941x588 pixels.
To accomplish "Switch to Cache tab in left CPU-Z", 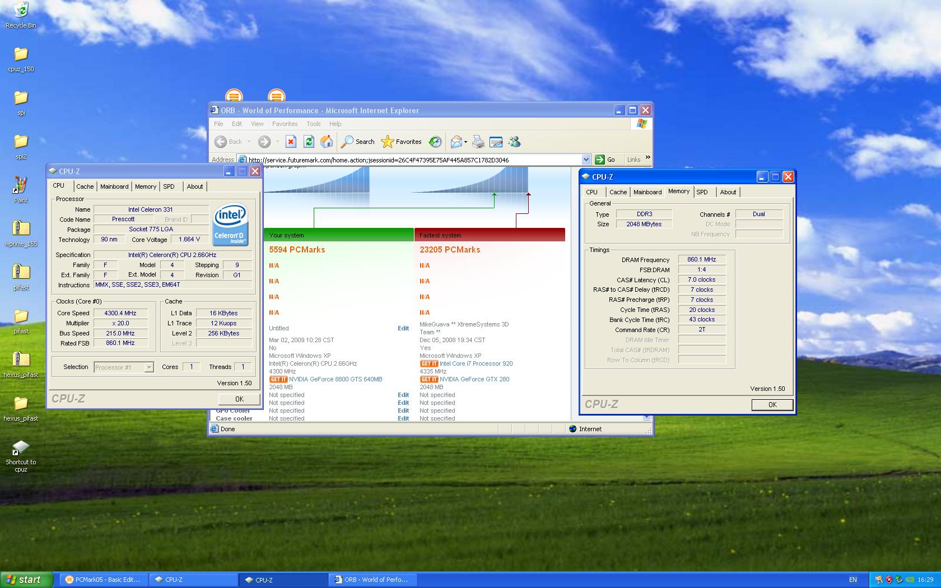I will click(x=85, y=186).
